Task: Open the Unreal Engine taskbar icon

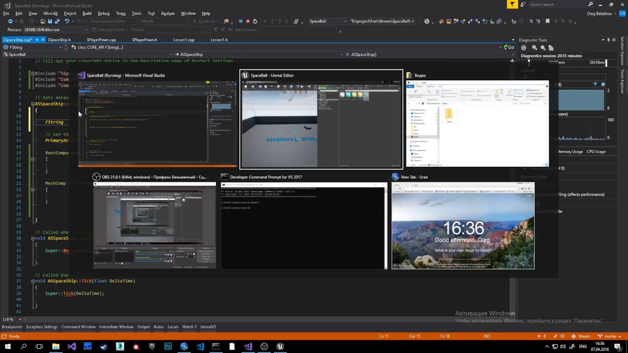Action: 280,347
